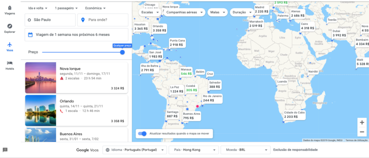This screenshot has height=158, width=369.
Task: Click the Bombaim 4 334 R$ map label
Action: [362, 42]
